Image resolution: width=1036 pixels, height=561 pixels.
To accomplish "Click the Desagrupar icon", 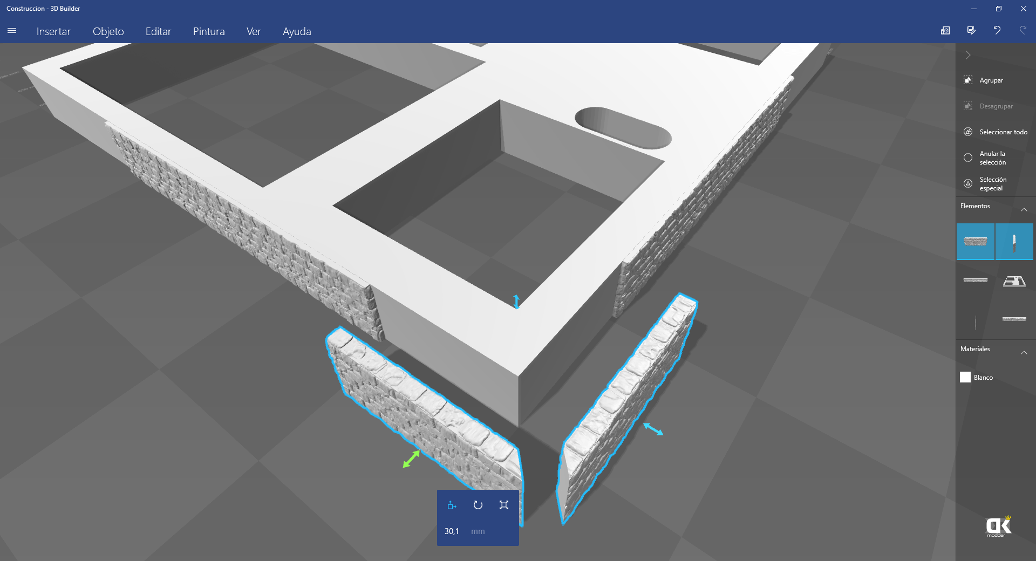I will 968,106.
